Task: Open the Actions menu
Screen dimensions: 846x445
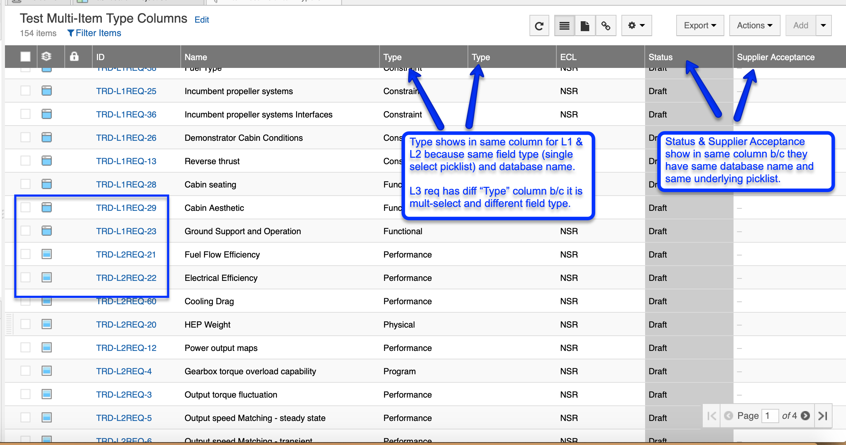Action: tap(755, 26)
